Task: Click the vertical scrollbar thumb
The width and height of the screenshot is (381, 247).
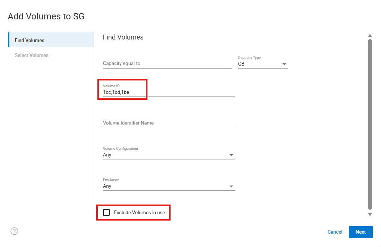Action: 370,123
